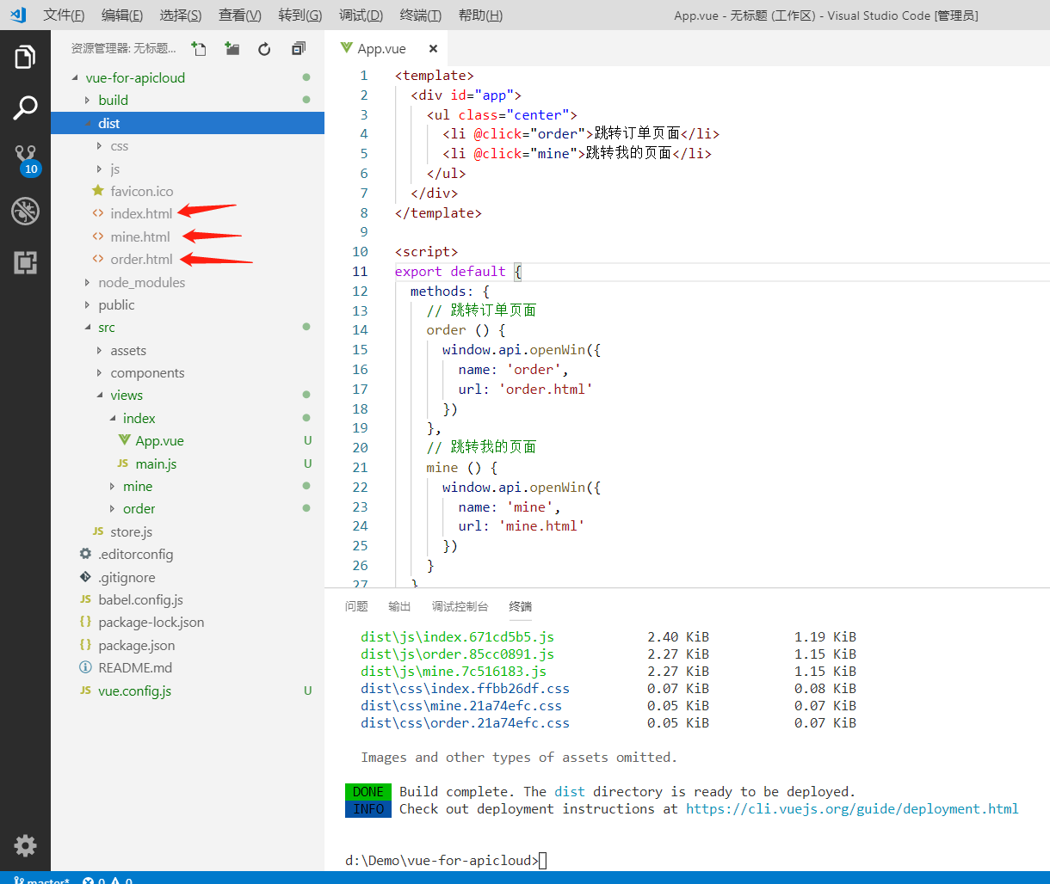Expand the build folder
Viewport: 1050px width, 884px height.
113,100
